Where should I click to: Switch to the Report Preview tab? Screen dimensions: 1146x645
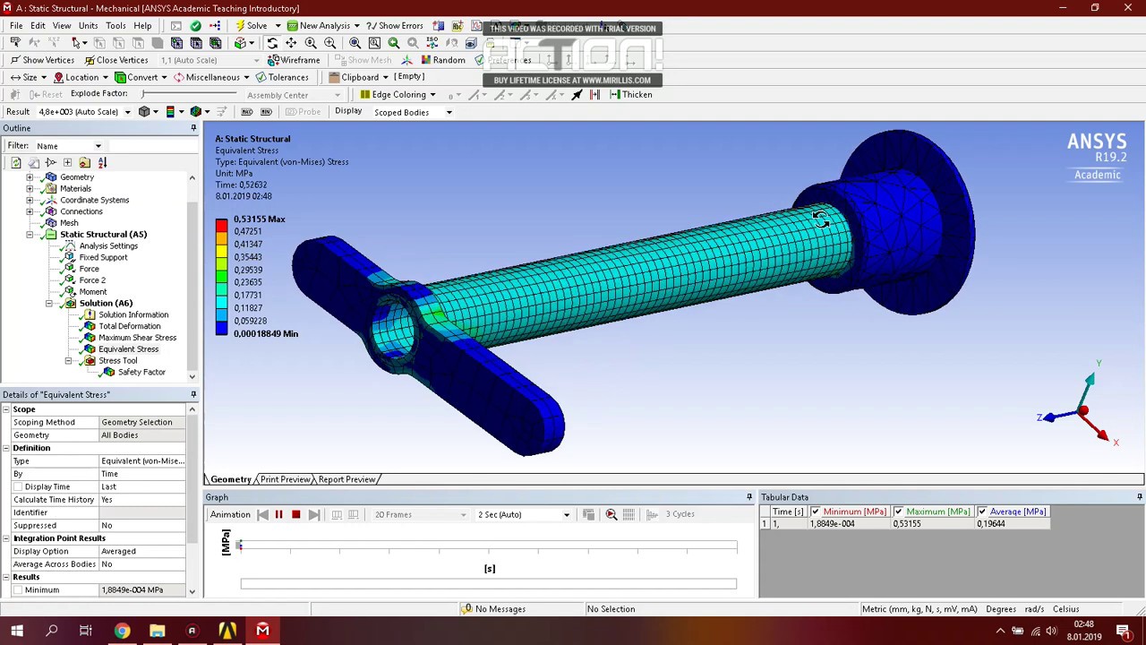coord(346,479)
